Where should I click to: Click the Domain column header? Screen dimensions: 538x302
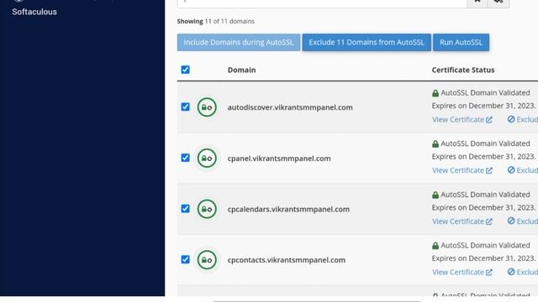[241, 70]
